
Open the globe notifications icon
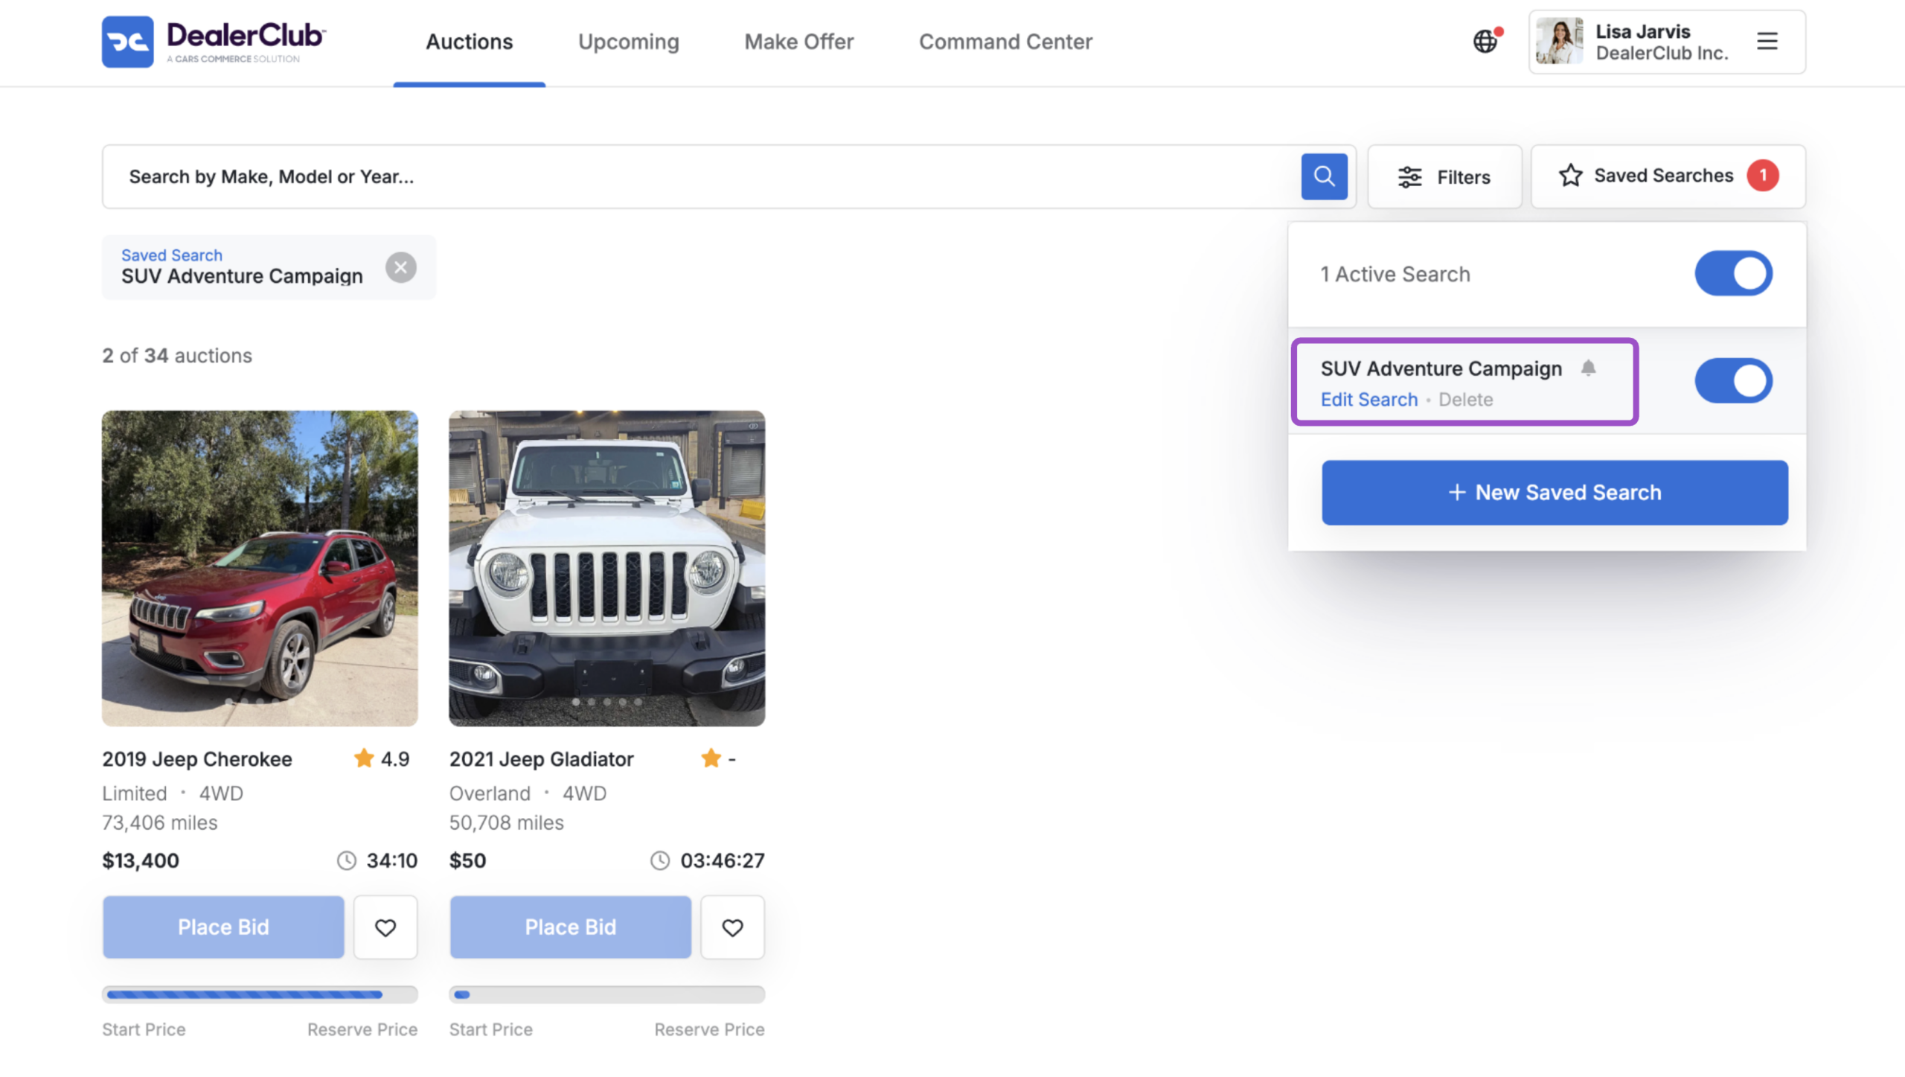pyautogui.click(x=1486, y=41)
